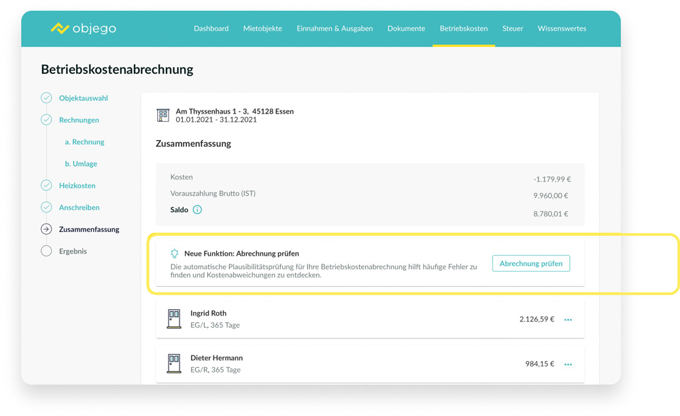The width and height of the screenshot is (680, 416).
Task: Expand the Rechnungen step in sidebar
Action: point(79,120)
